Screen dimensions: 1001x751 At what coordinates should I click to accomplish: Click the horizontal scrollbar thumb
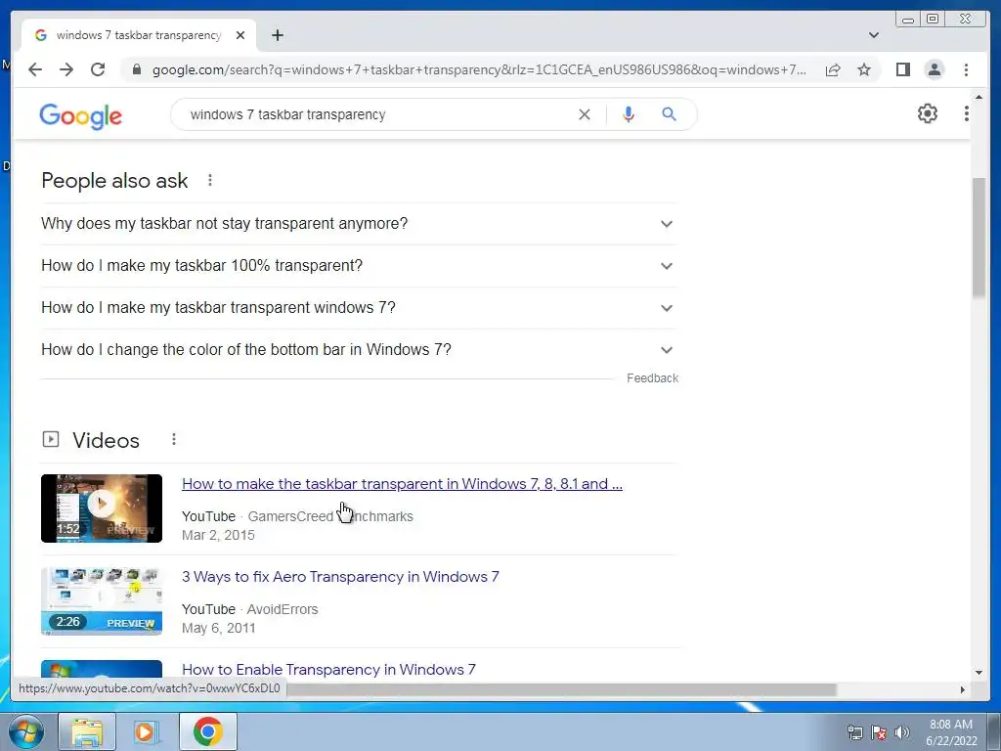(560, 689)
